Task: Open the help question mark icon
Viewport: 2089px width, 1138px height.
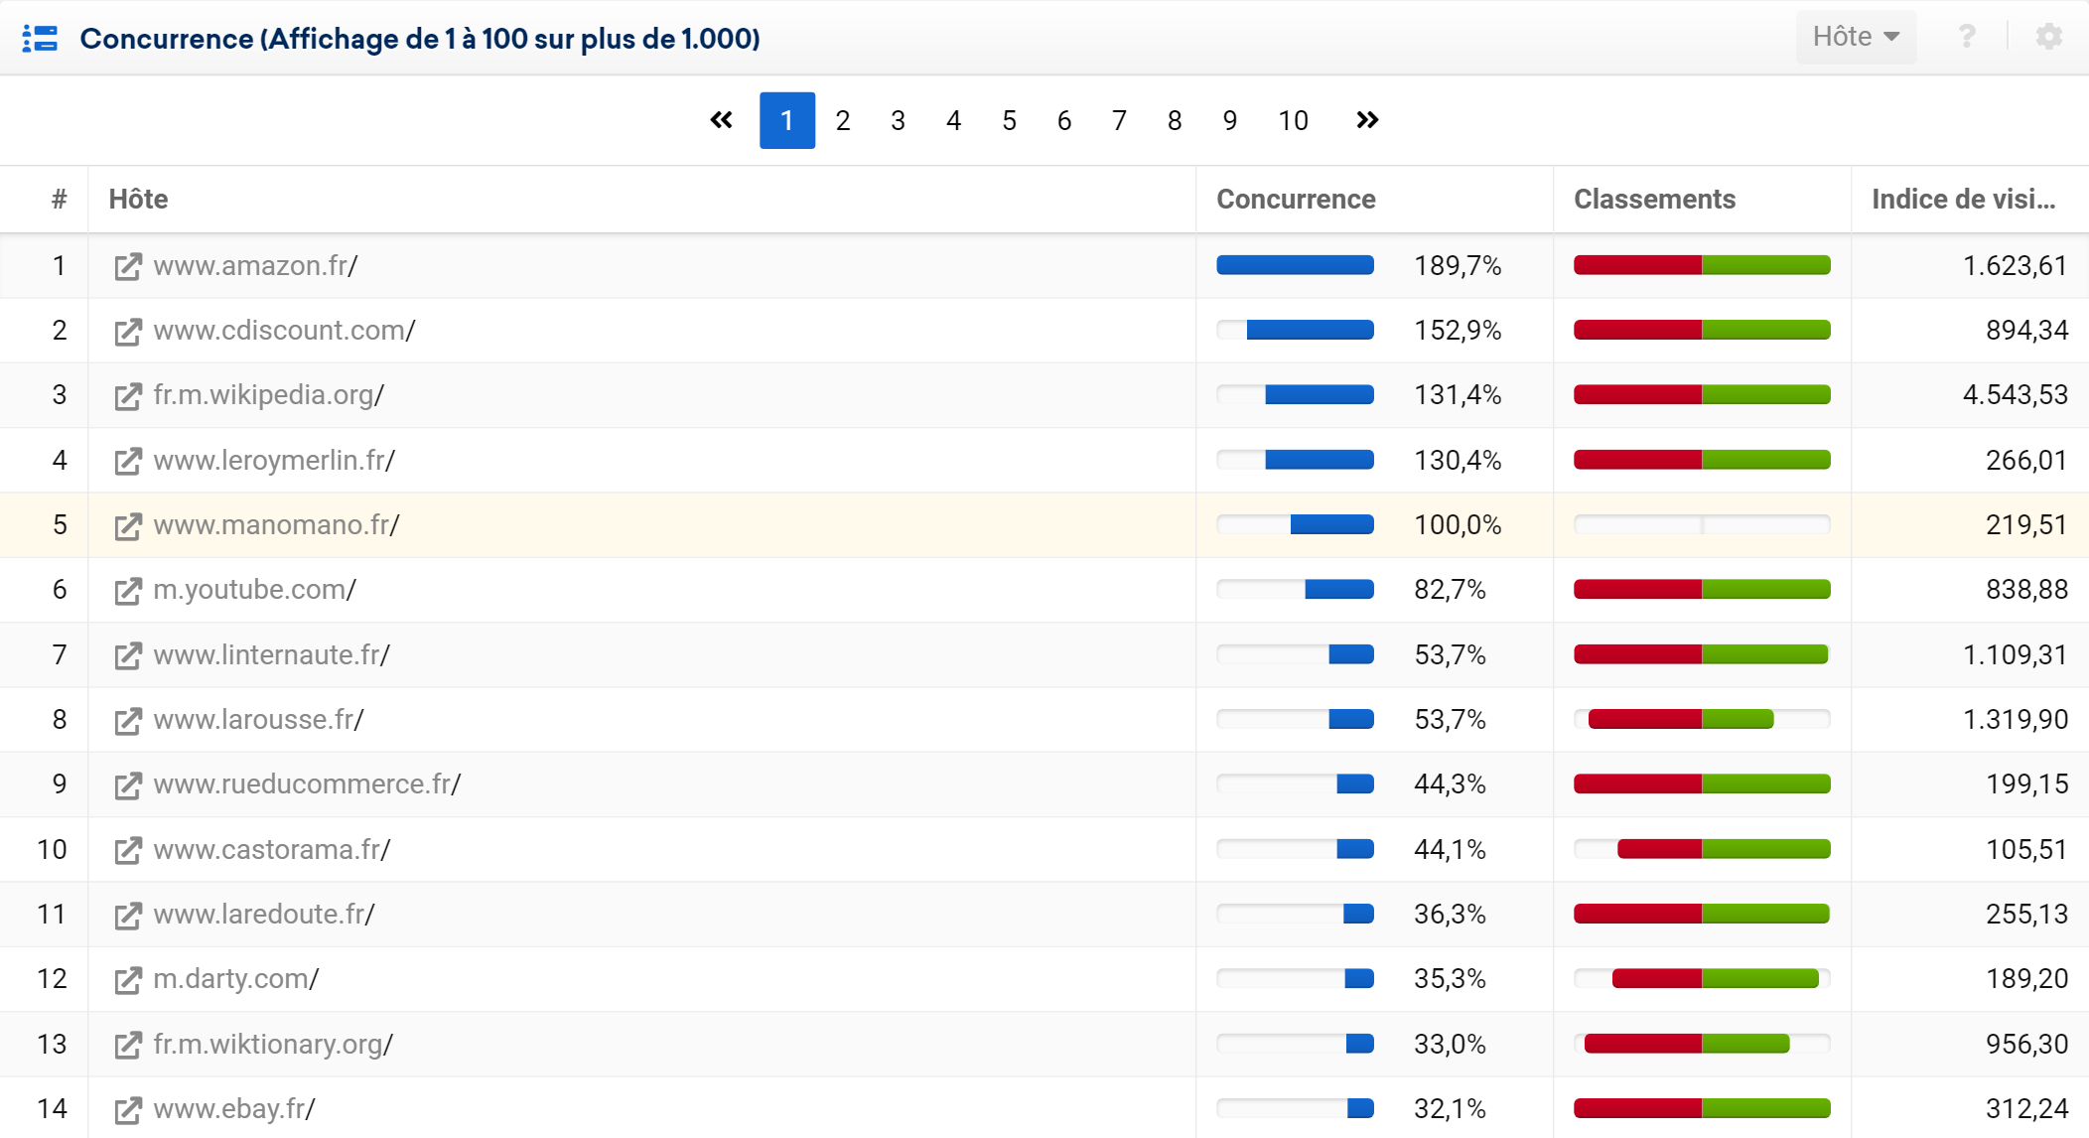Action: [x=1966, y=37]
